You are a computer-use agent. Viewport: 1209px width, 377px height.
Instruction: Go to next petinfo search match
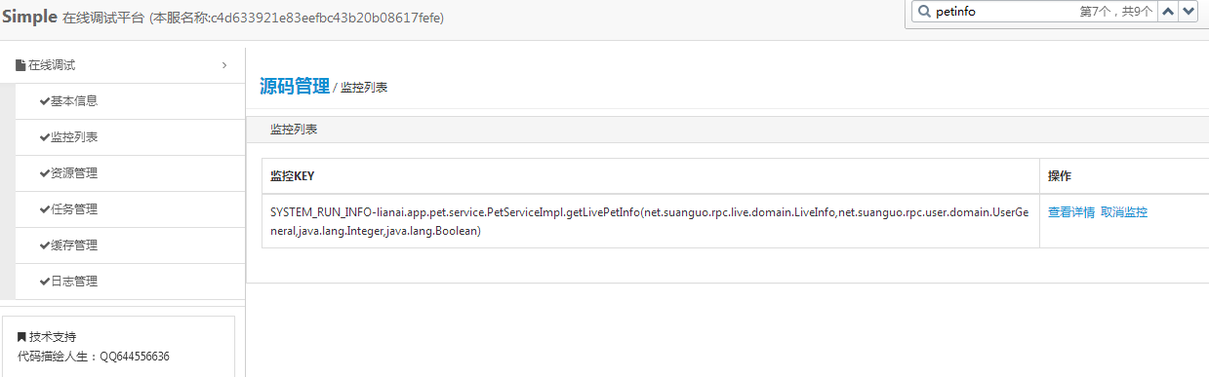click(x=1188, y=12)
